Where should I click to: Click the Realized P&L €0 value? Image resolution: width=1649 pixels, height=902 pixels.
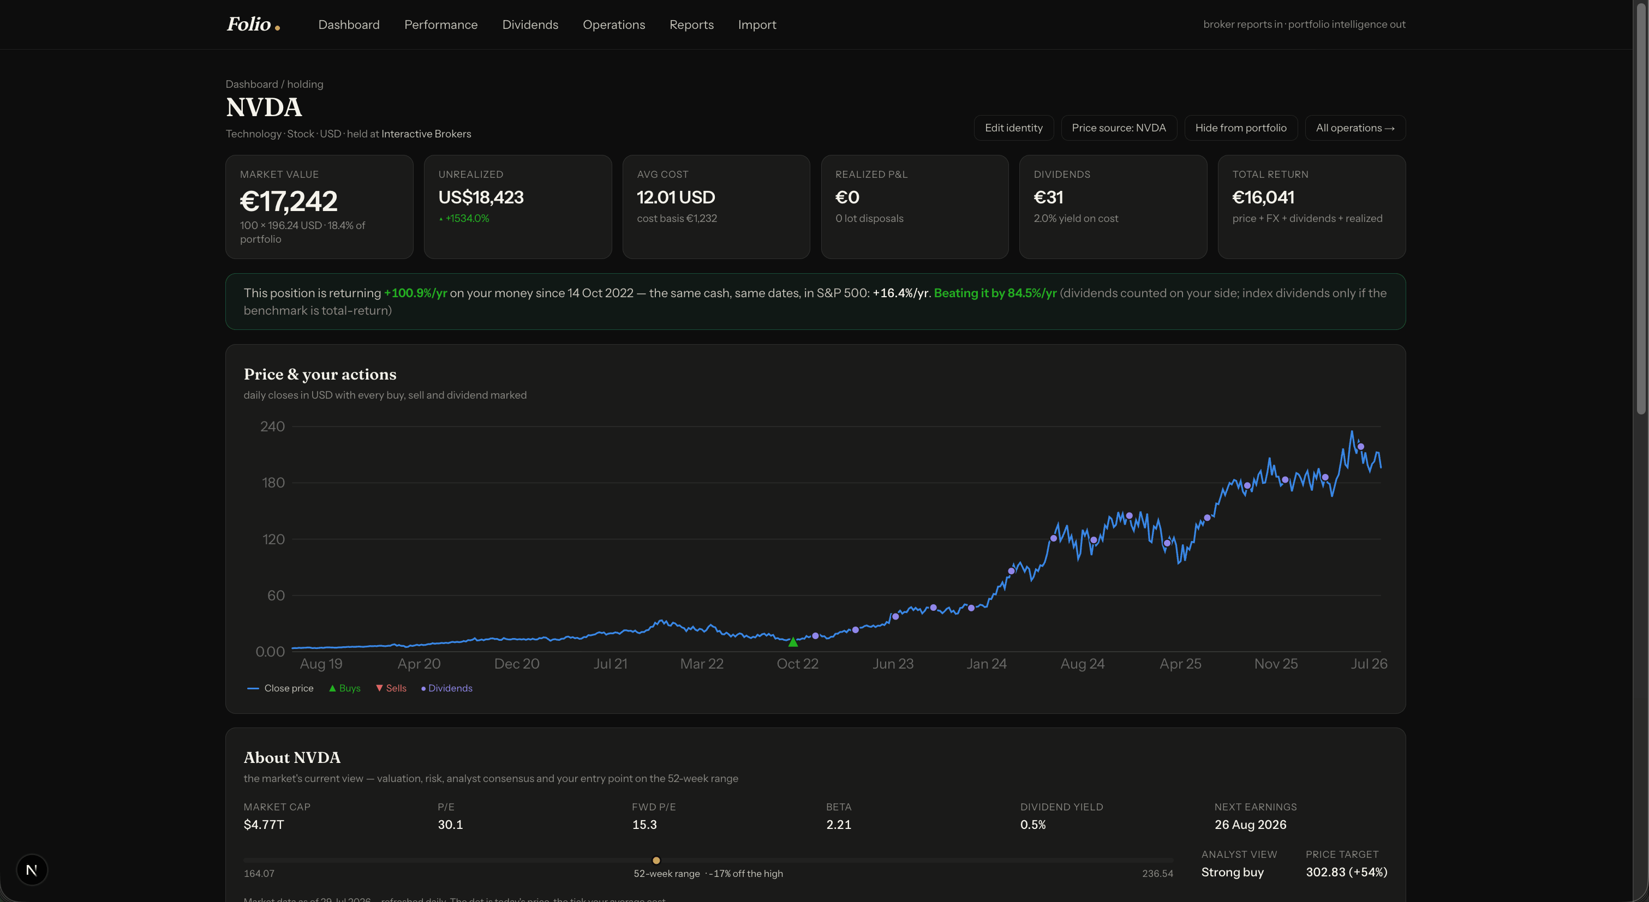(x=847, y=197)
